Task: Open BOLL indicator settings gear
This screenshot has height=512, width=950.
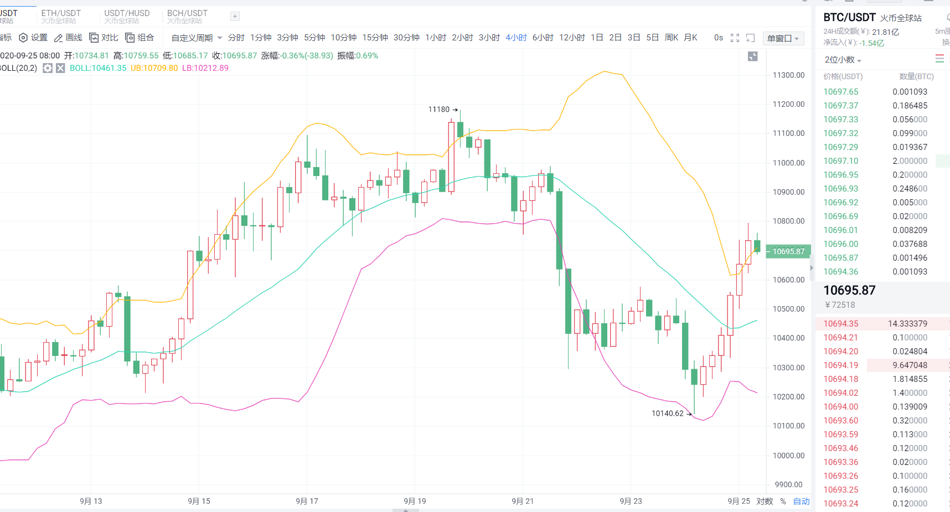Action: point(48,68)
